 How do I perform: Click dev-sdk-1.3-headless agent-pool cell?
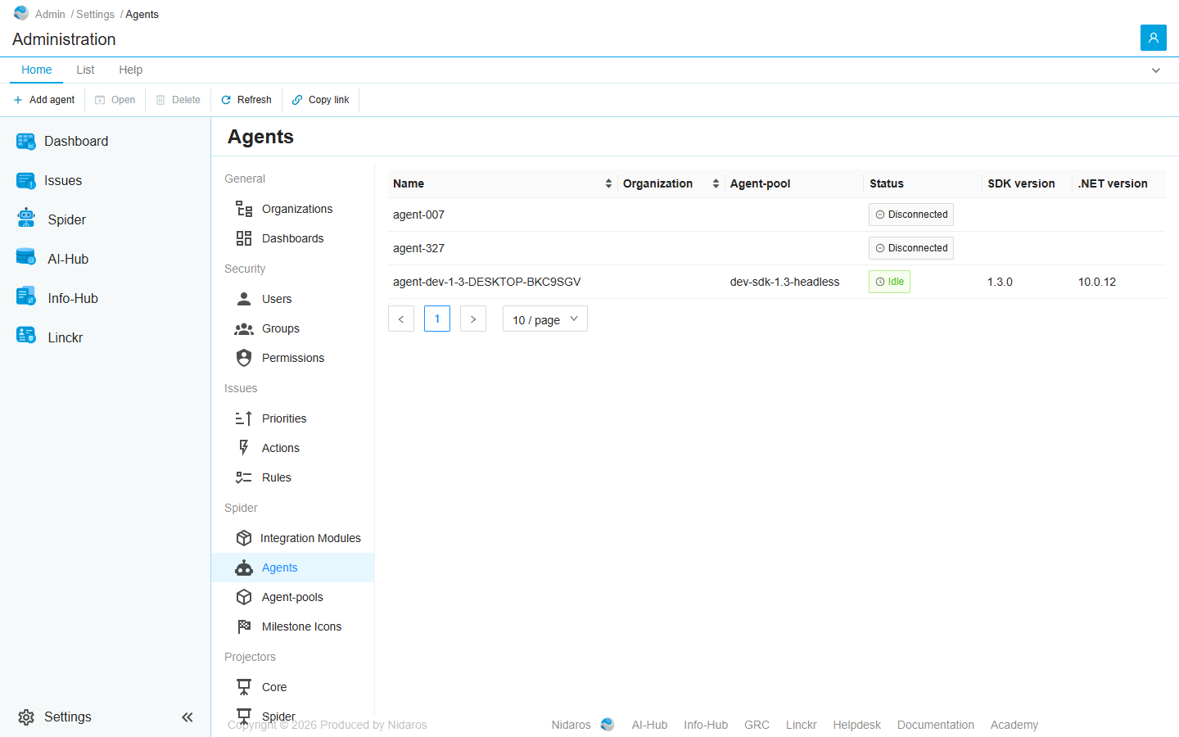[784, 282]
